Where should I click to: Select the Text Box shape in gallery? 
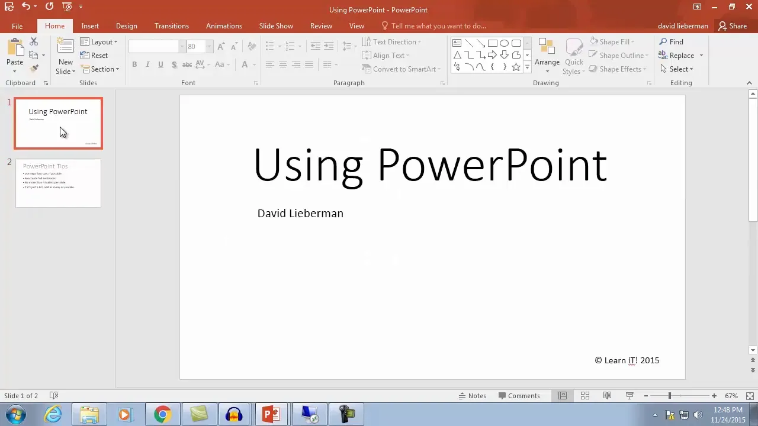[457, 43]
